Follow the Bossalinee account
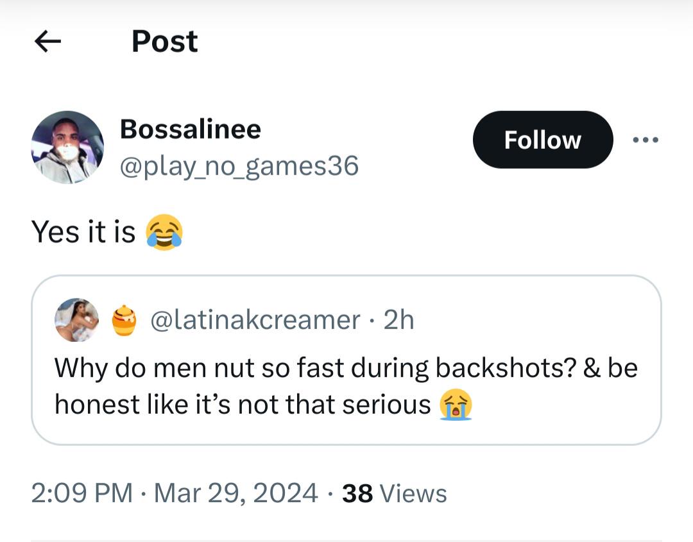This screenshot has height=542, width=693. pyautogui.click(x=542, y=140)
